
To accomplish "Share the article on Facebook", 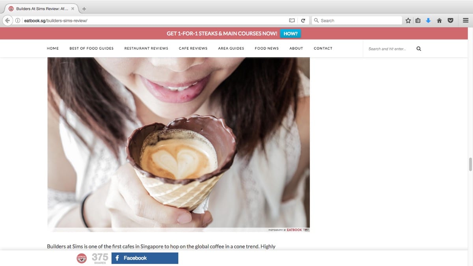I will point(145,258).
